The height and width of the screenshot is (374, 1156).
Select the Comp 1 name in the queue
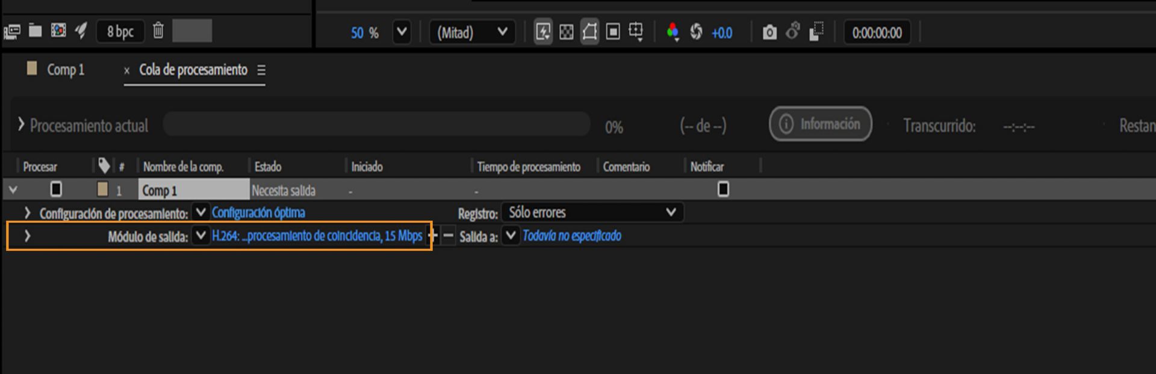(194, 191)
